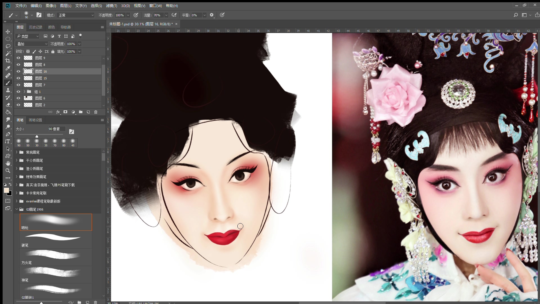Open brush settings gear in options bar

tap(212, 15)
